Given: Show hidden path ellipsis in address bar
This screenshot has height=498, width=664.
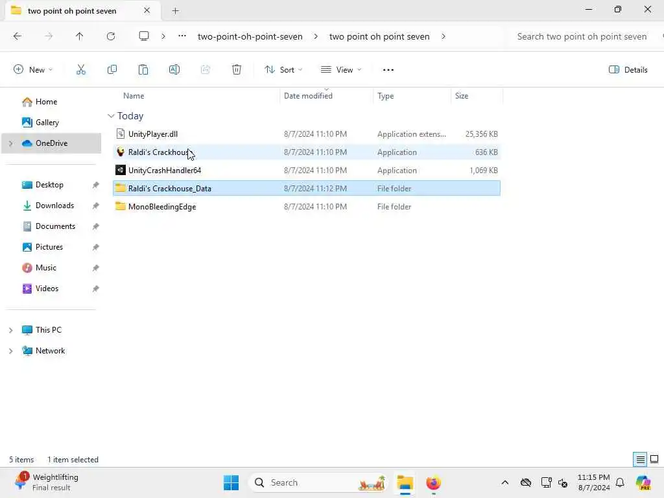Looking at the screenshot, I should tap(182, 36).
